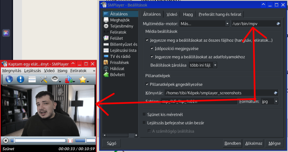Image resolution: width=288 pixels, height=152 pixels.
Task: Switch to Preferált hang és felirat tab
Action: point(220,14)
